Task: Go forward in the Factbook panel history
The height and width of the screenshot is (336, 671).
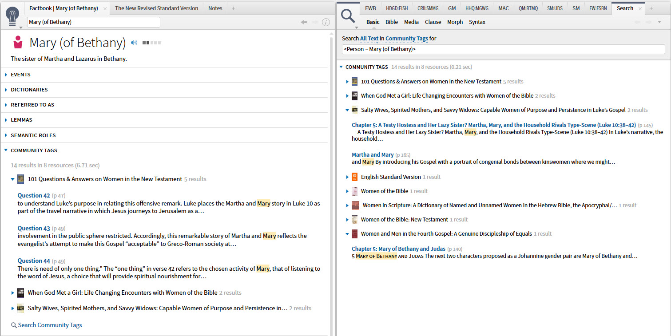Action: [x=315, y=22]
